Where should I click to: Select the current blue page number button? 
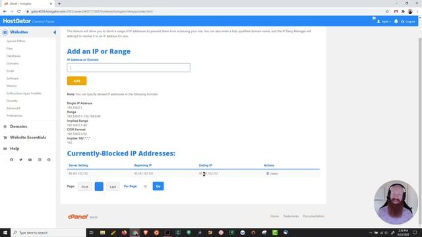99,186
